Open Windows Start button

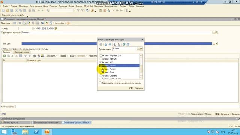click(x=4, y=132)
